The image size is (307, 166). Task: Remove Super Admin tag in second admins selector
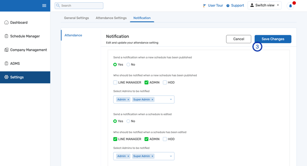click(152, 156)
